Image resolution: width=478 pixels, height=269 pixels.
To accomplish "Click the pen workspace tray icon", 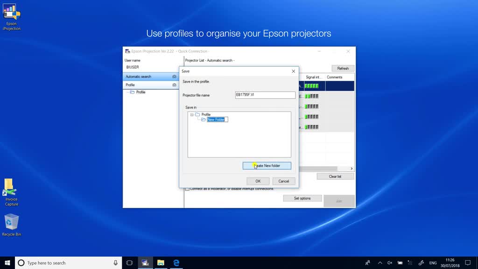I will [422, 262].
